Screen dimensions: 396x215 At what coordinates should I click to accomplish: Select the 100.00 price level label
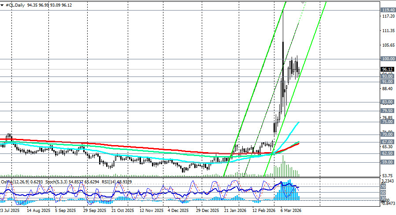tap(388, 59)
